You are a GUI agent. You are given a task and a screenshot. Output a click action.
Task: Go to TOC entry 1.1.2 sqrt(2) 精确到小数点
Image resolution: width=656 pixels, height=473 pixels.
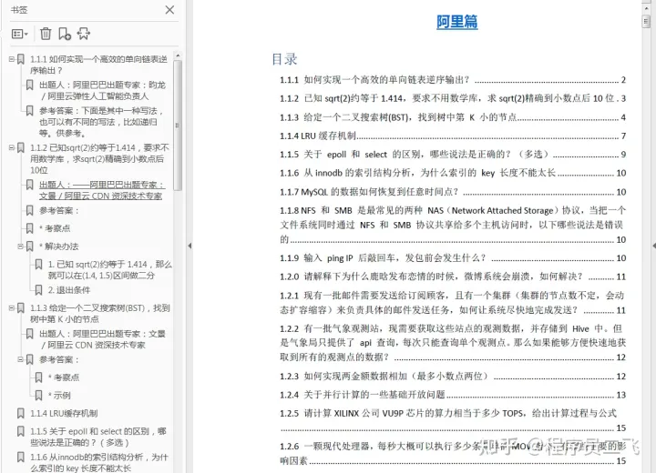point(453,98)
